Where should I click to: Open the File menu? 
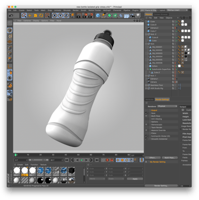(x=10, y=11)
